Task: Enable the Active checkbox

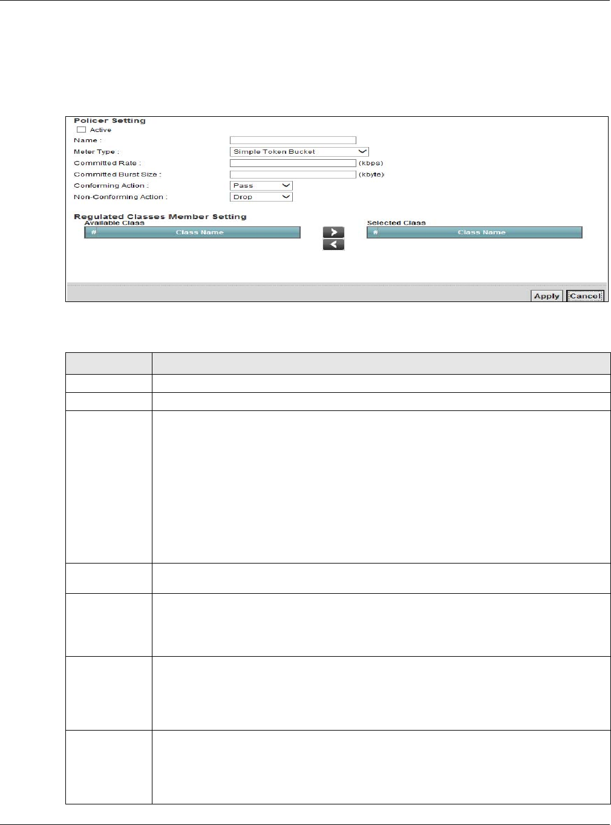Action: (81, 130)
